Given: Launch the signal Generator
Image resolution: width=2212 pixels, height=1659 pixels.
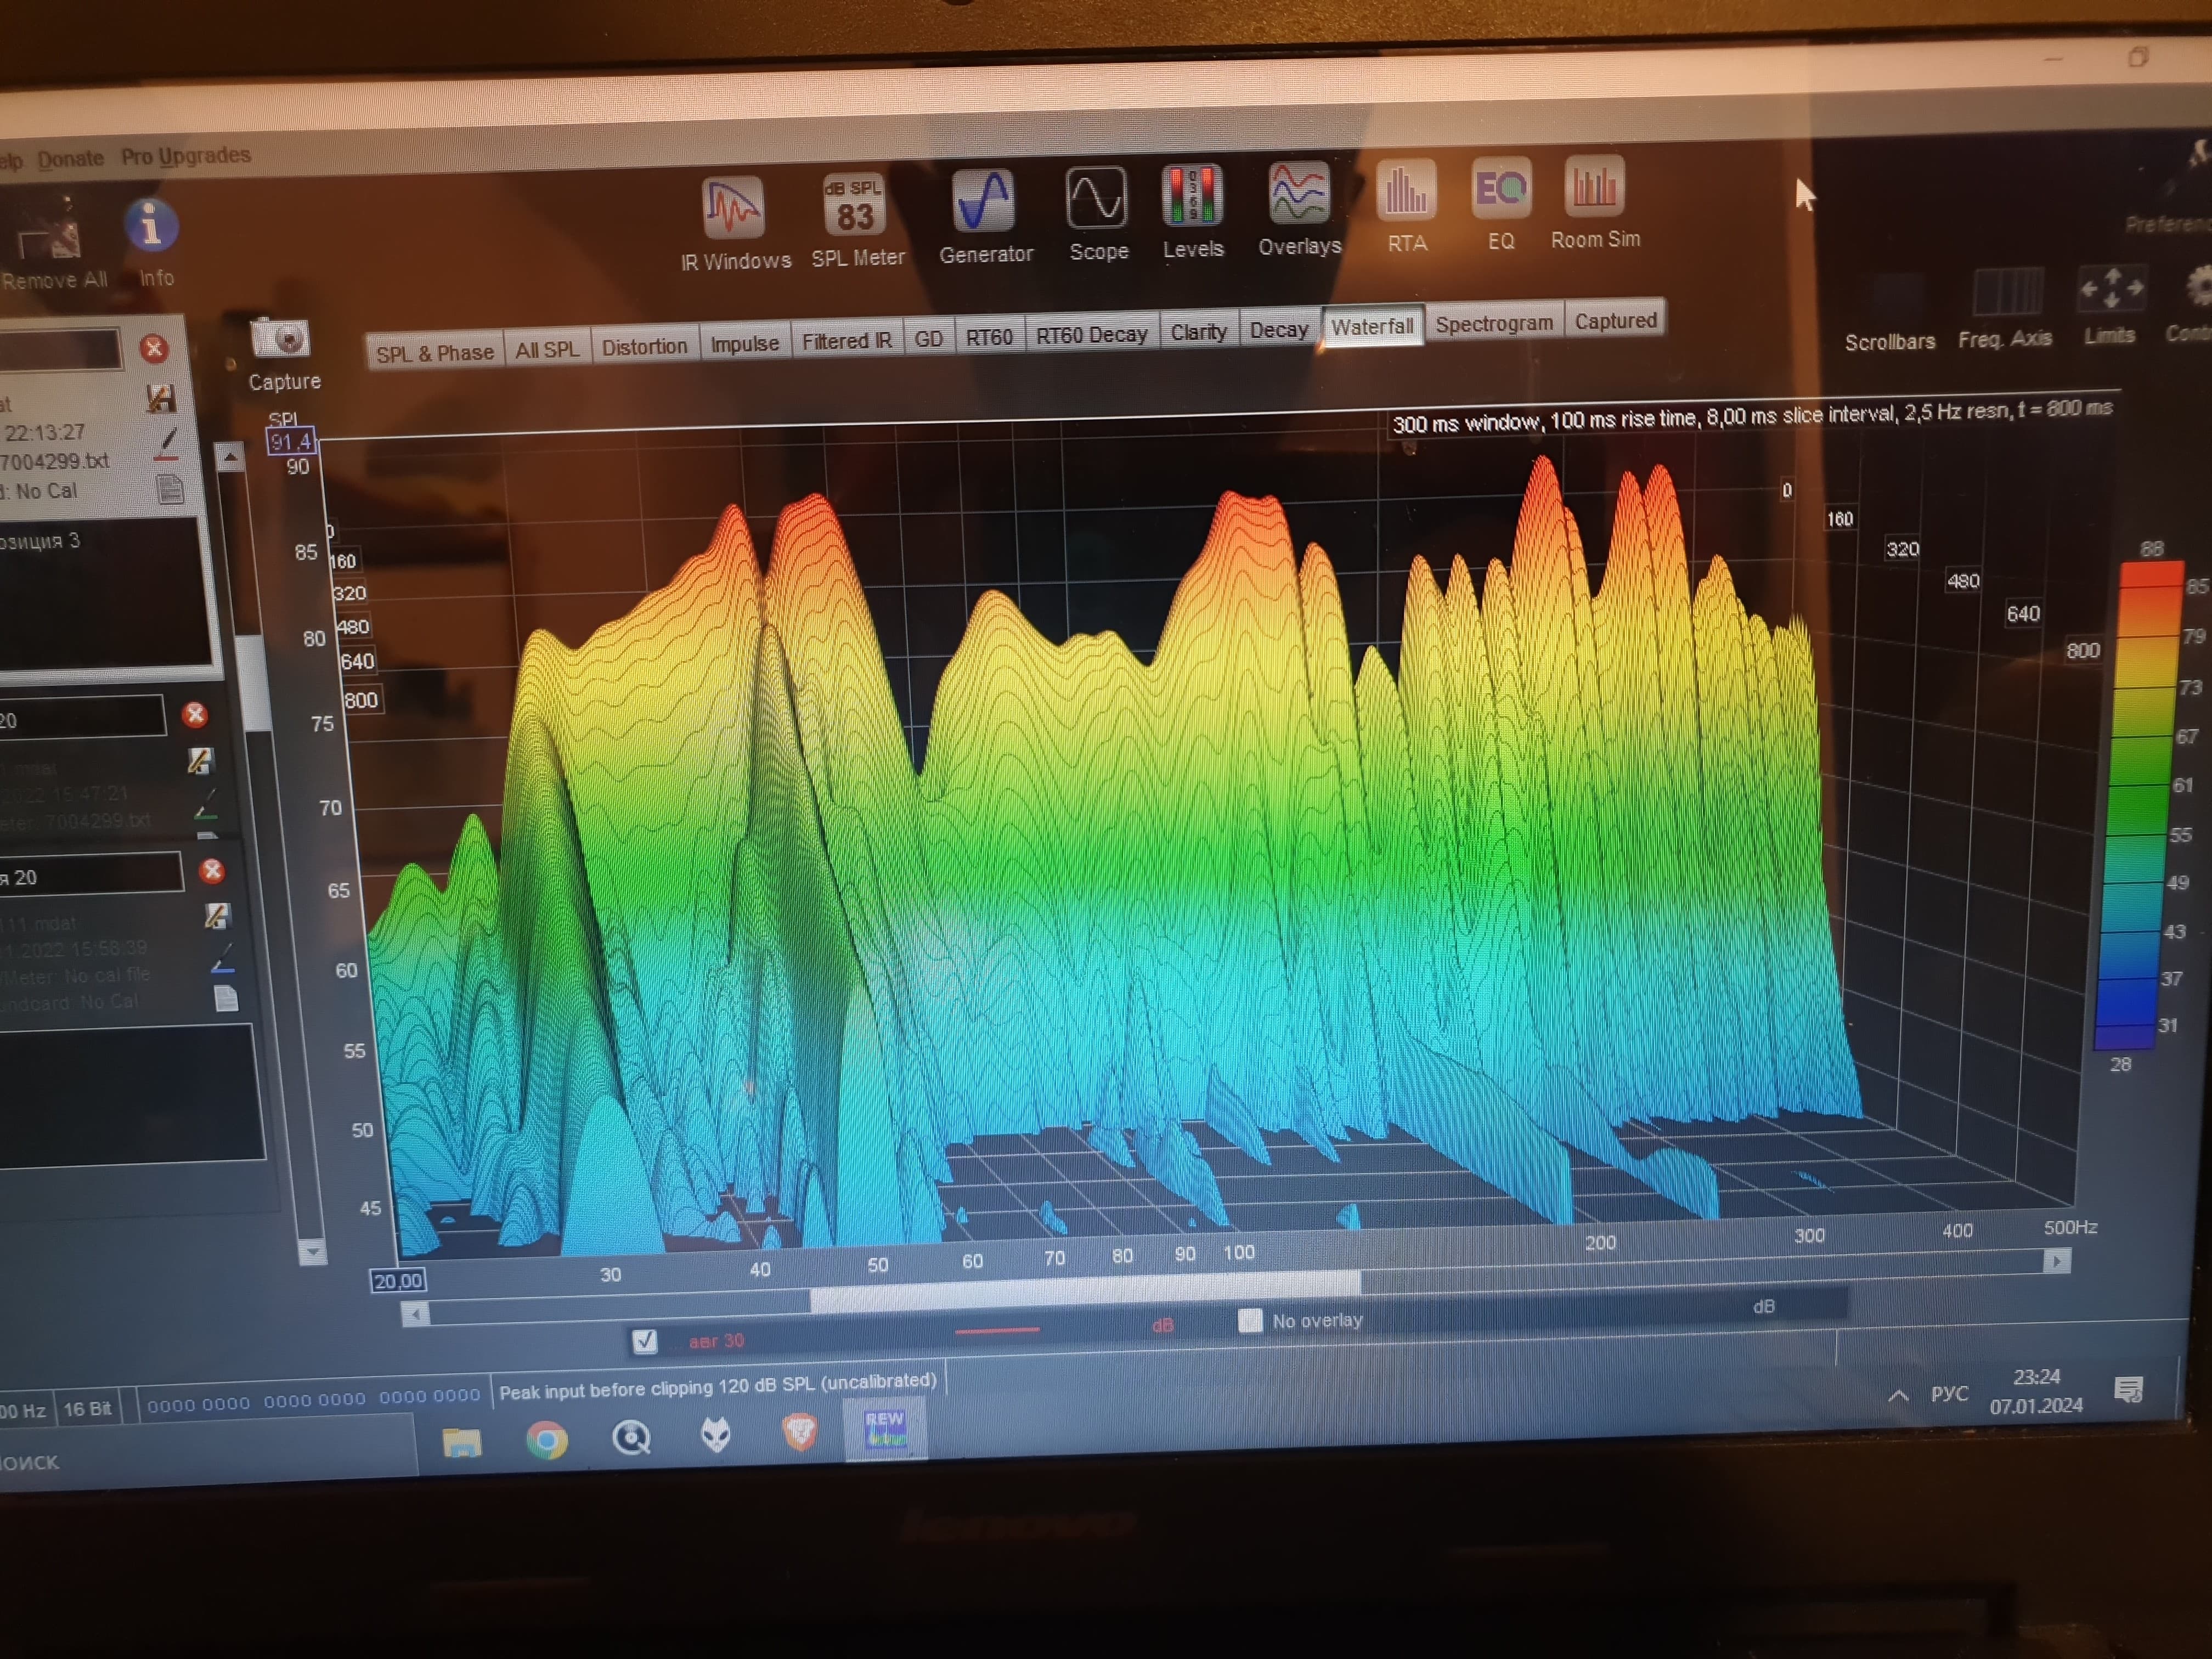Looking at the screenshot, I should click(x=984, y=202).
